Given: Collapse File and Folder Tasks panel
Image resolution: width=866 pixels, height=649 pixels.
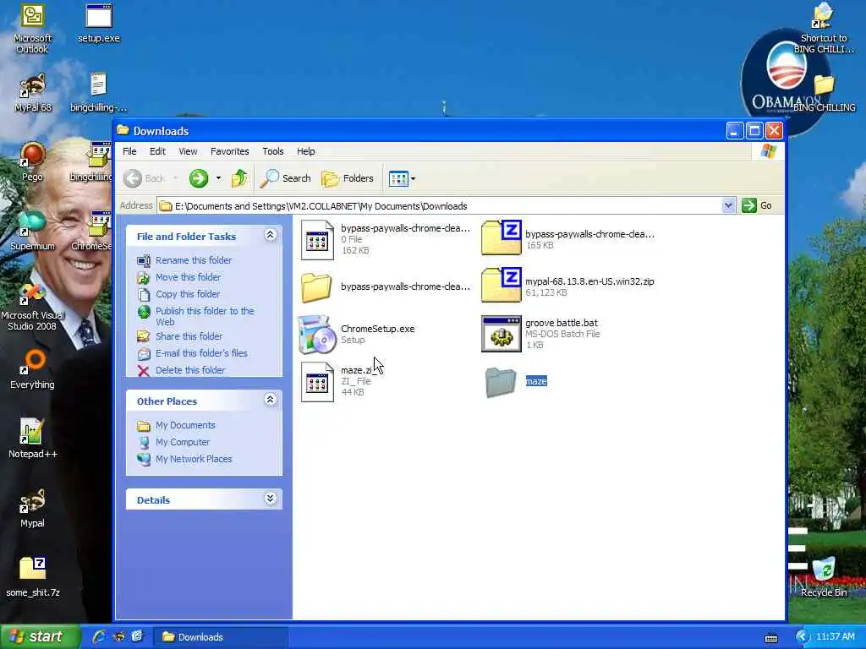Looking at the screenshot, I should (270, 235).
